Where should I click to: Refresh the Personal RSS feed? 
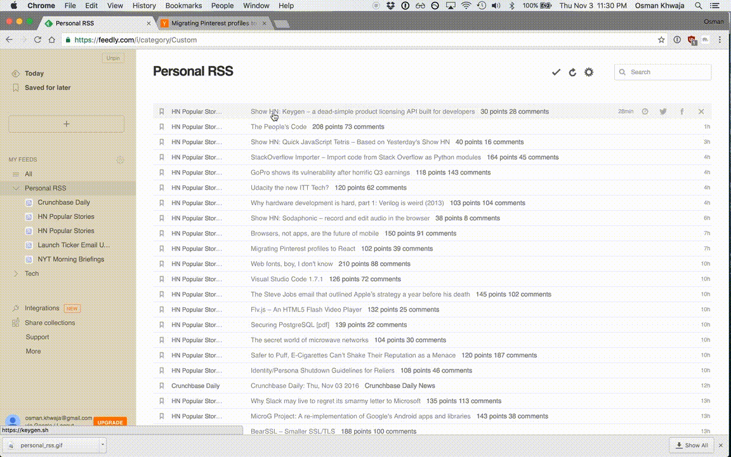pyautogui.click(x=572, y=72)
